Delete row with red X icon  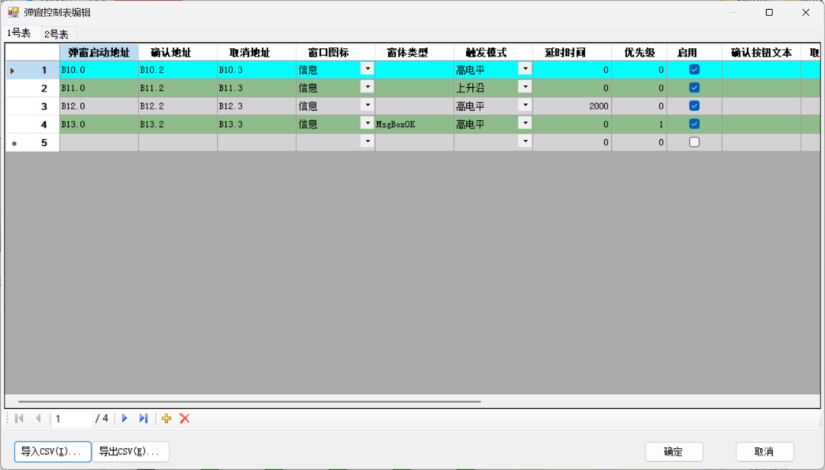pos(184,419)
